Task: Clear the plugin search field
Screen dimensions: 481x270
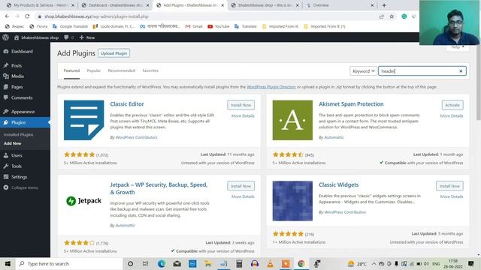Action: coord(461,71)
